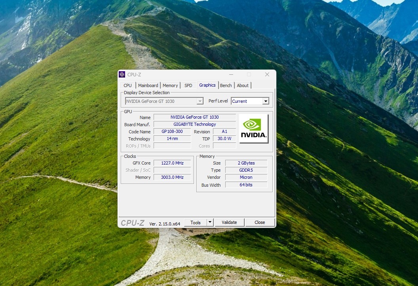The height and width of the screenshot is (286, 418).
Task: Switch to the CPU tab
Action: tap(128, 85)
